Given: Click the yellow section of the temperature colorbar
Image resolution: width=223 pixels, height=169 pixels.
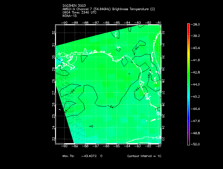Looking at the screenshot, I should pyautogui.click(x=189, y=55).
